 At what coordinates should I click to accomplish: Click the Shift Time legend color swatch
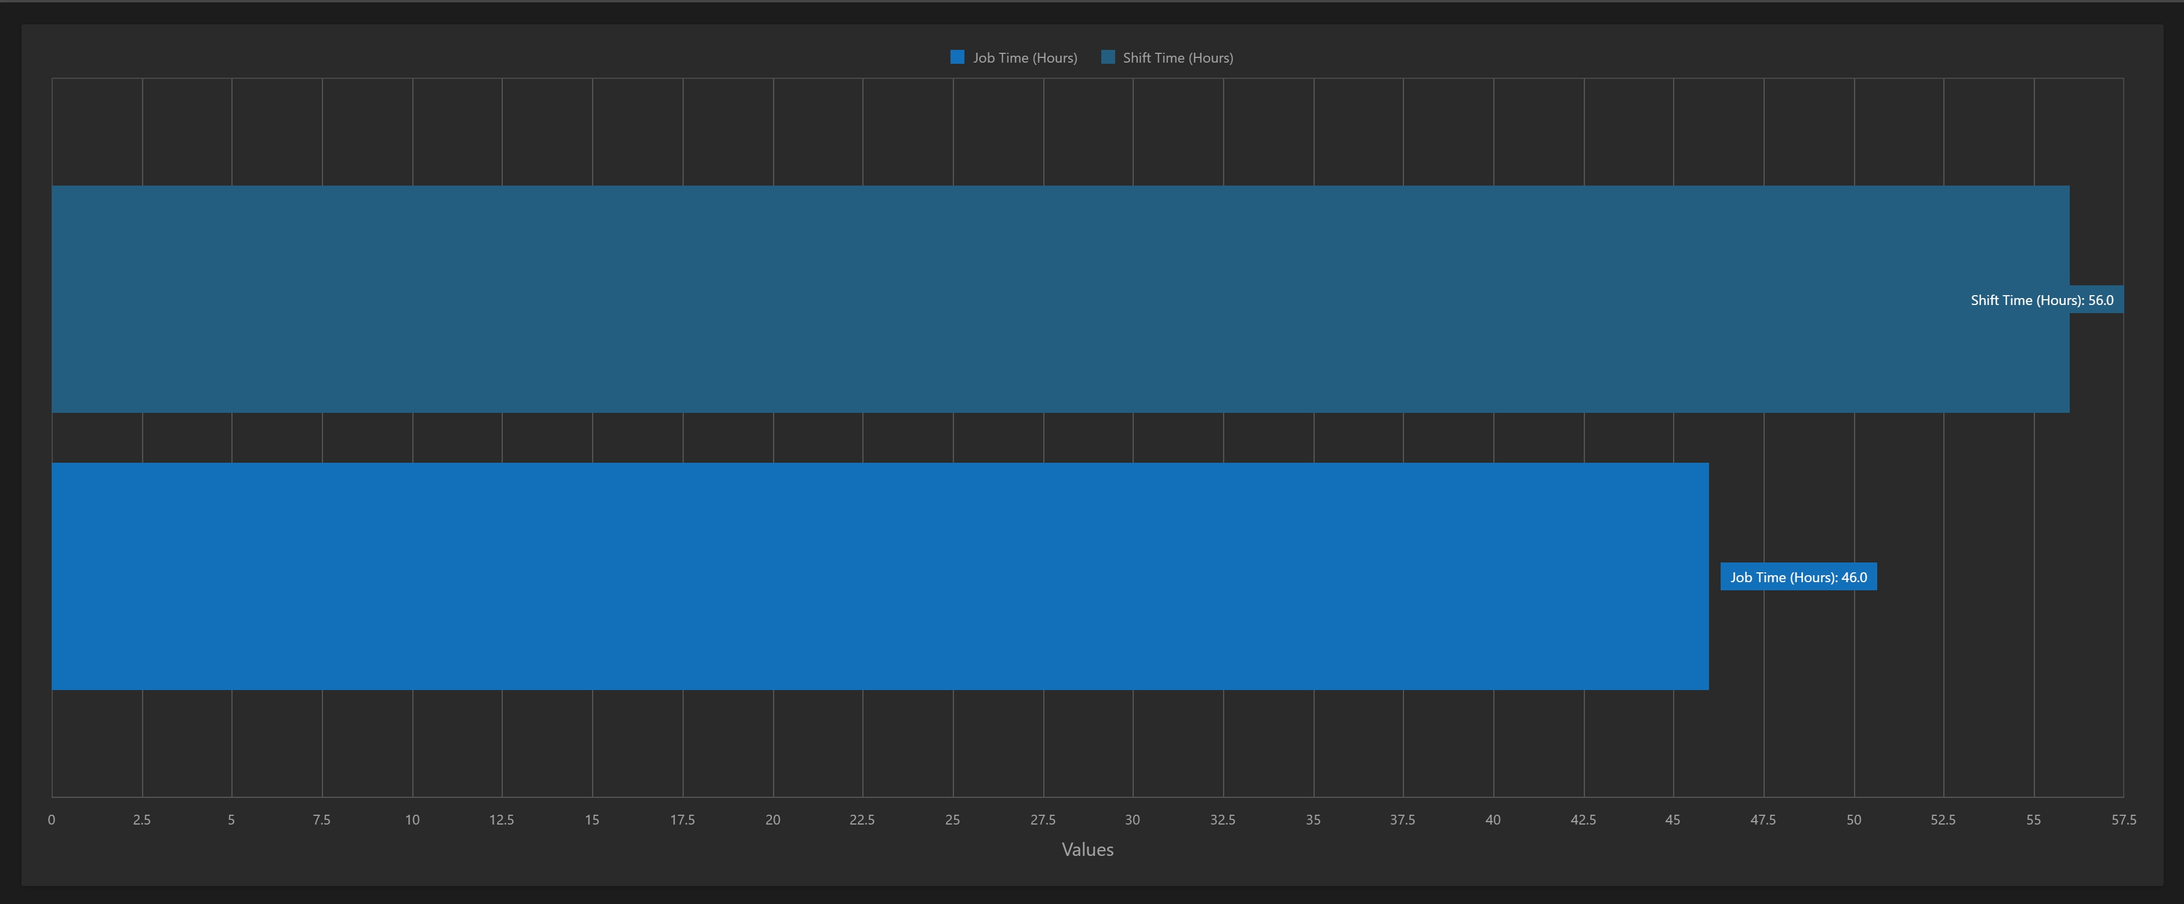pyautogui.click(x=1107, y=57)
